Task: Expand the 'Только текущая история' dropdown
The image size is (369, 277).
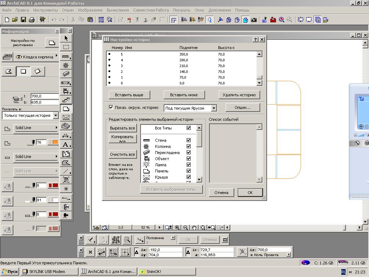Action: (x=55, y=116)
